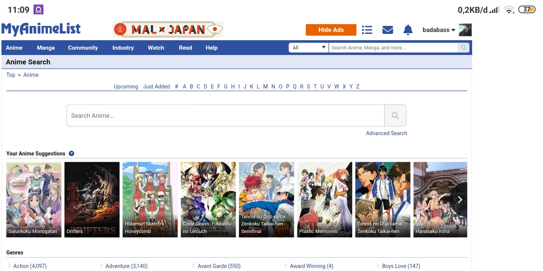Filter anime by letter A
The height and width of the screenshot is (271, 543).
tap(184, 86)
